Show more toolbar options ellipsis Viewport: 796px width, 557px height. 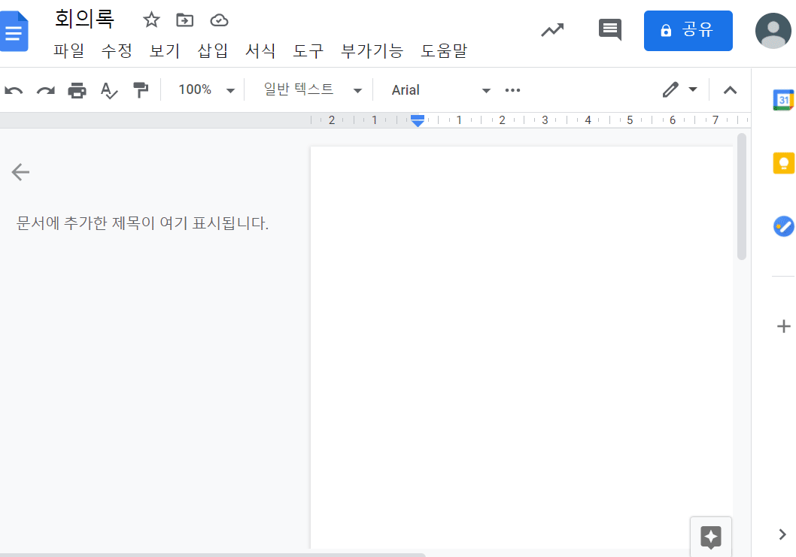(x=512, y=90)
